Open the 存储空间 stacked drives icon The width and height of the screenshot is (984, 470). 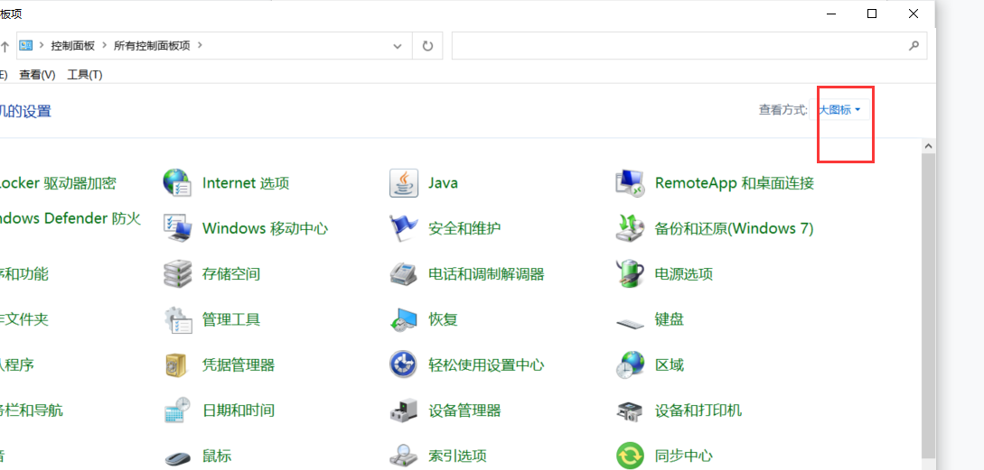pyautogui.click(x=178, y=274)
